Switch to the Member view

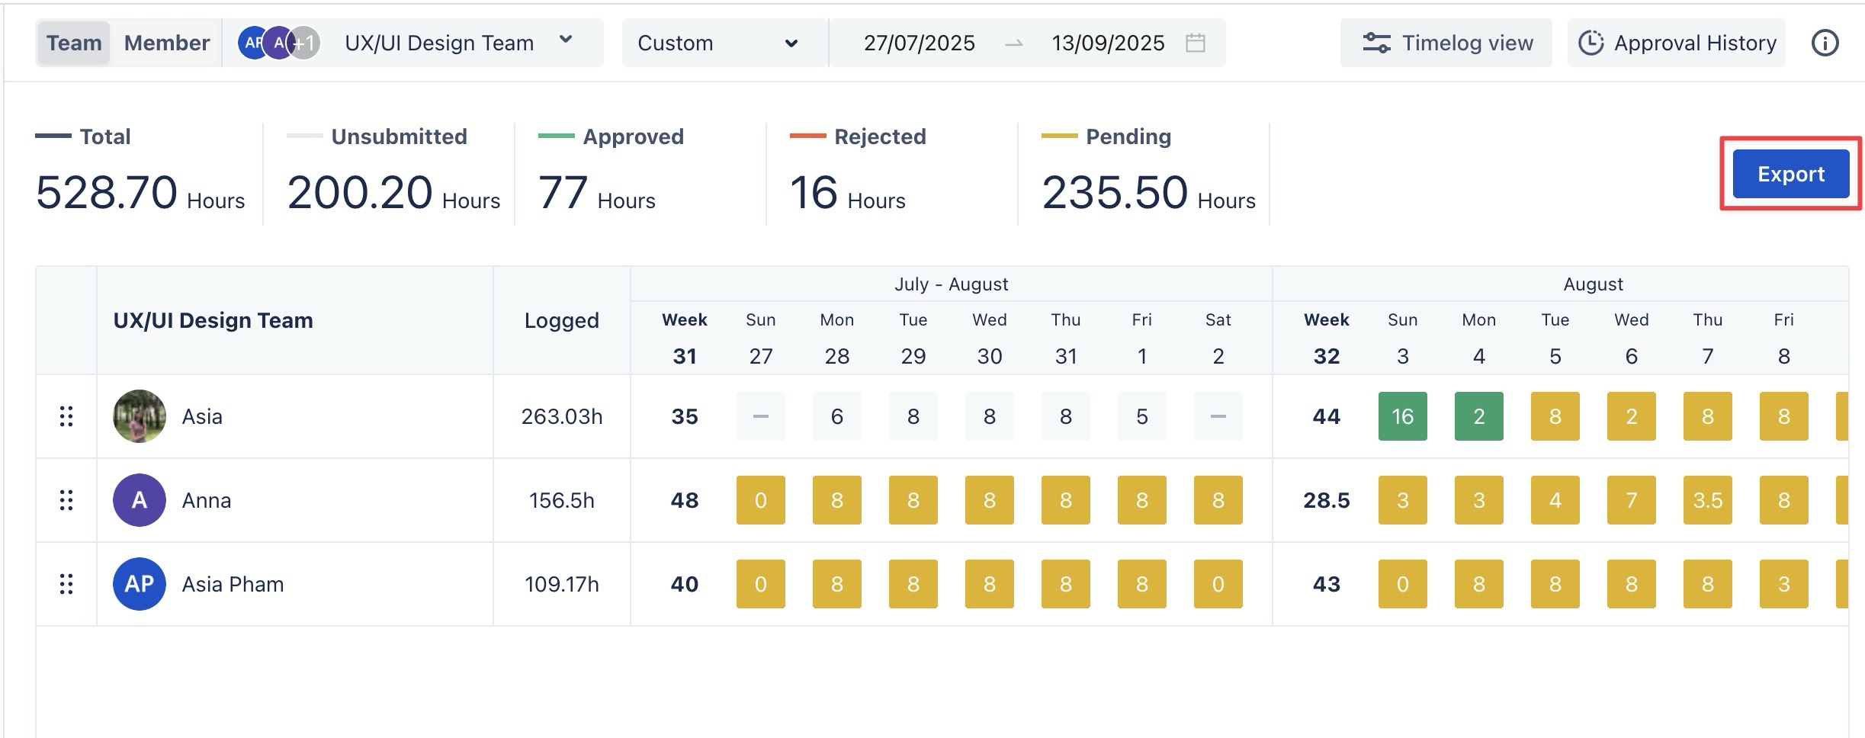(166, 43)
